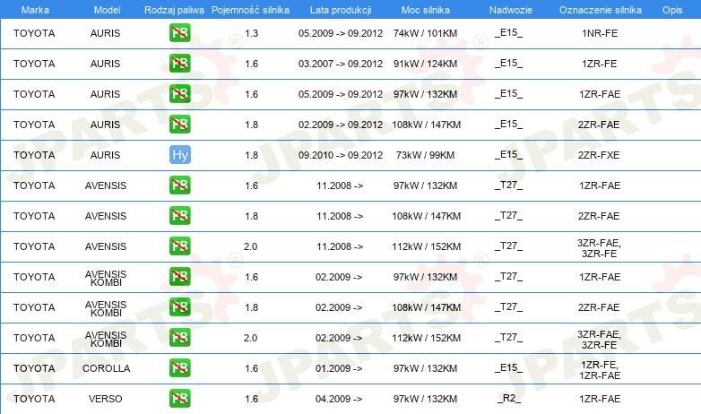
Task: Select engine code 1ZR-FE in AURIS row
Action: pos(599,64)
